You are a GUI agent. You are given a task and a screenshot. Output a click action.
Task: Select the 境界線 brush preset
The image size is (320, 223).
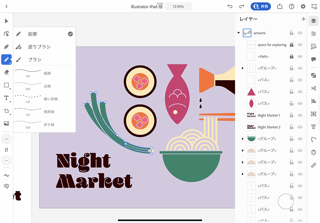pos(44,112)
